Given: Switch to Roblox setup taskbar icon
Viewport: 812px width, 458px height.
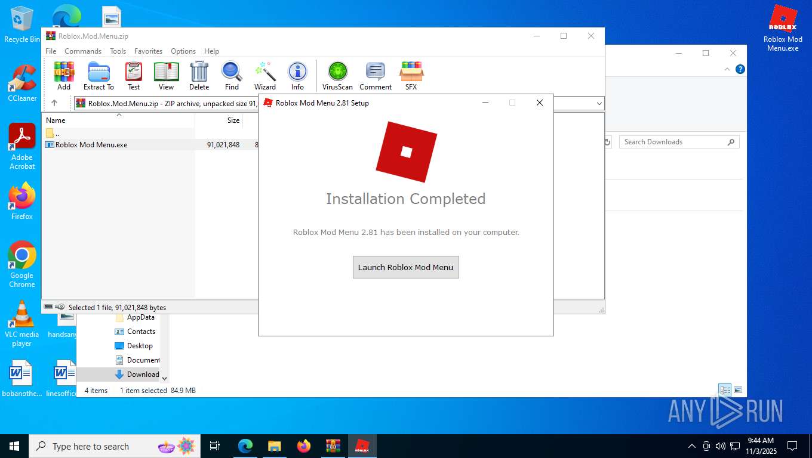Looking at the screenshot, I should click(x=362, y=446).
